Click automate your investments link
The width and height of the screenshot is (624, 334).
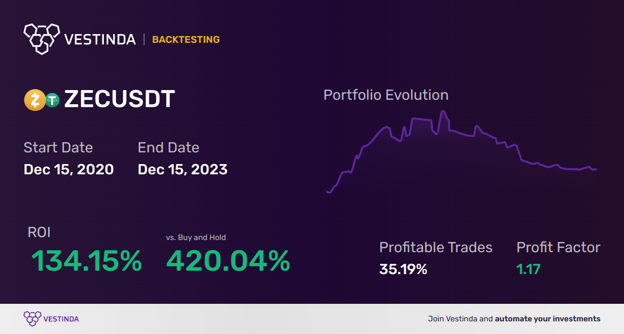tap(547, 319)
